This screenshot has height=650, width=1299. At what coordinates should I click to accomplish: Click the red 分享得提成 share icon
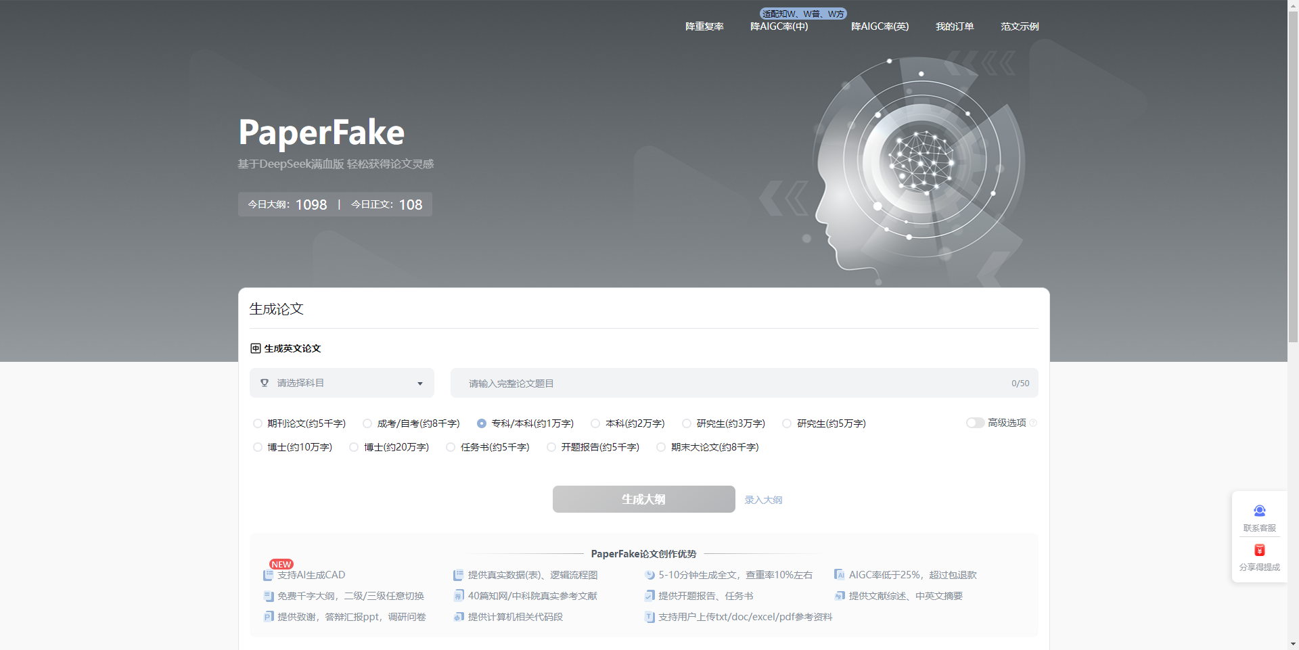[1259, 550]
